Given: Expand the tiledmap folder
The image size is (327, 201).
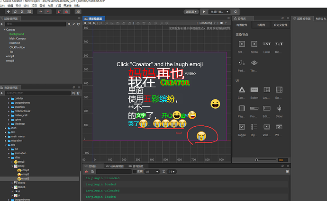Looking at the screenshot, I should pos(9,124).
